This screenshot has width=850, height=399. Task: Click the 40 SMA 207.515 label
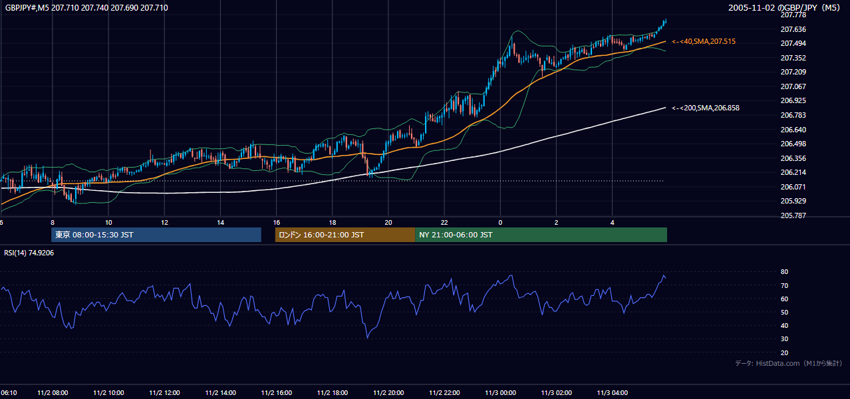tap(704, 41)
